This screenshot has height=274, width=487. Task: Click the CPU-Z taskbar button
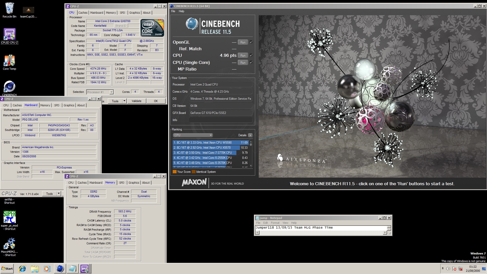85,269
